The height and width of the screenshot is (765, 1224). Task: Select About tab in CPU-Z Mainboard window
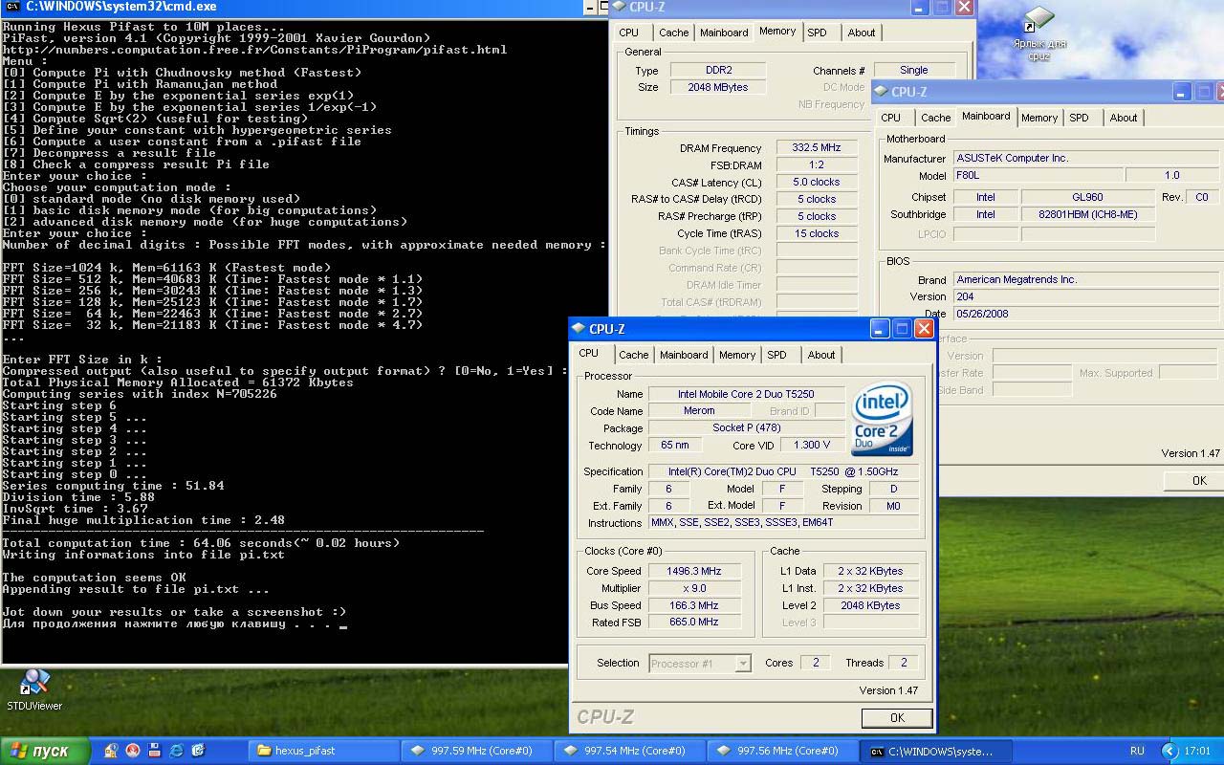pyautogui.click(x=1124, y=118)
